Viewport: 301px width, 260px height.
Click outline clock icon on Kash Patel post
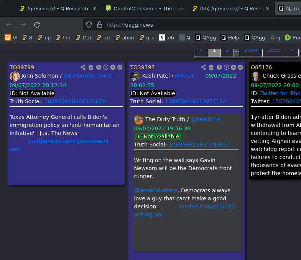pos(226,67)
